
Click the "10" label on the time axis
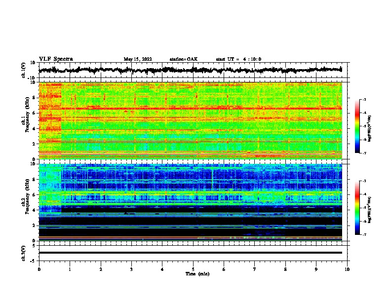pyautogui.click(x=347, y=269)
